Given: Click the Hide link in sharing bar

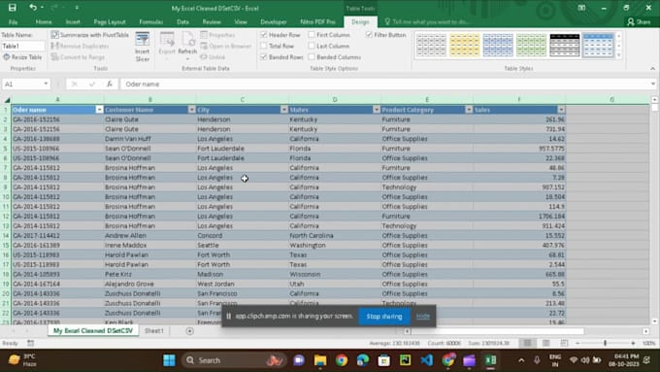Looking at the screenshot, I should pos(423,316).
